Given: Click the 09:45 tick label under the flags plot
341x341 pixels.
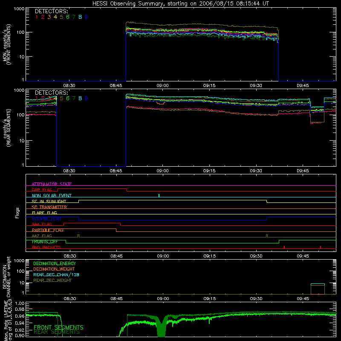Looking at the screenshot, I should point(303,256).
